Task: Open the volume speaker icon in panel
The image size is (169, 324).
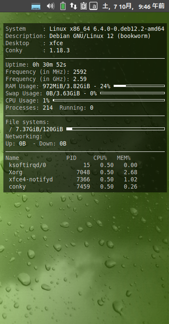Action: coord(50,6)
